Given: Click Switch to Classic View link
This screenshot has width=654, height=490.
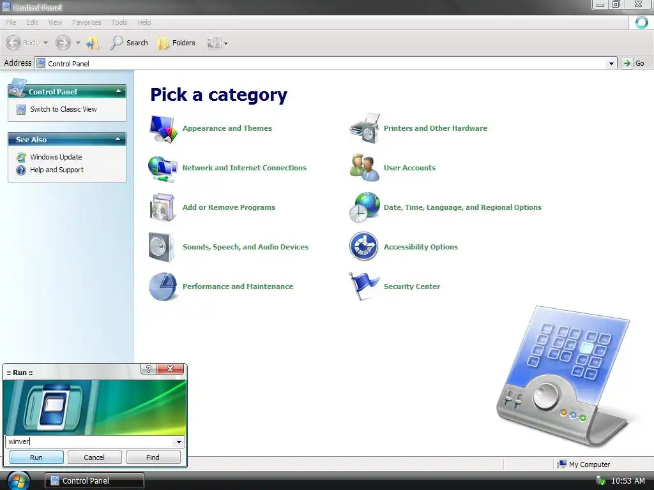Looking at the screenshot, I should coord(63,109).
